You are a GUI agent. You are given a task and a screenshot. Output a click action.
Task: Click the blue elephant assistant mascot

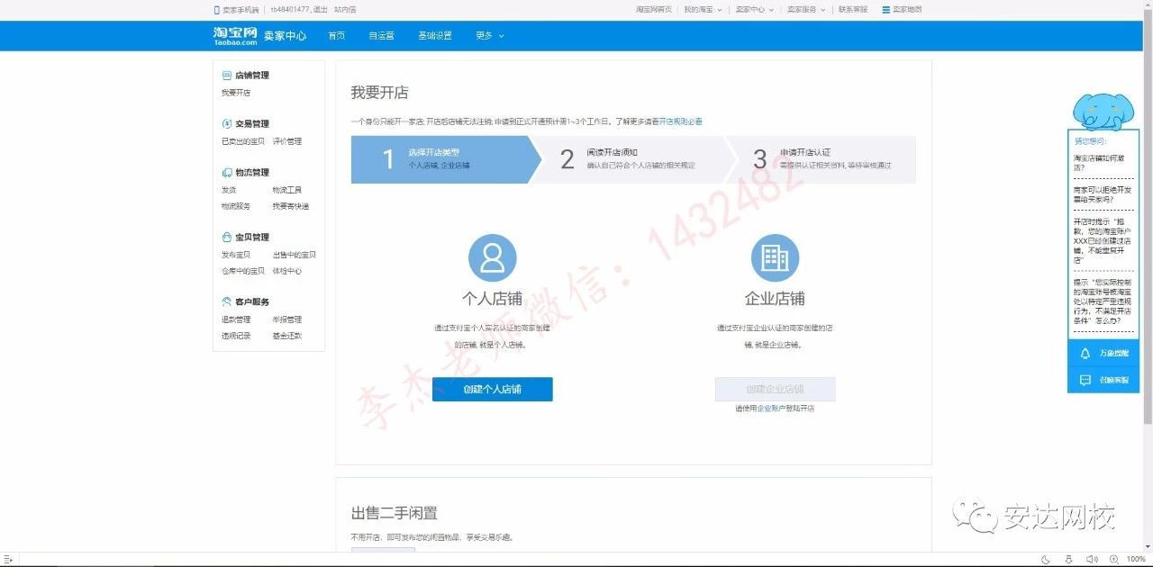pos(1103,110)
